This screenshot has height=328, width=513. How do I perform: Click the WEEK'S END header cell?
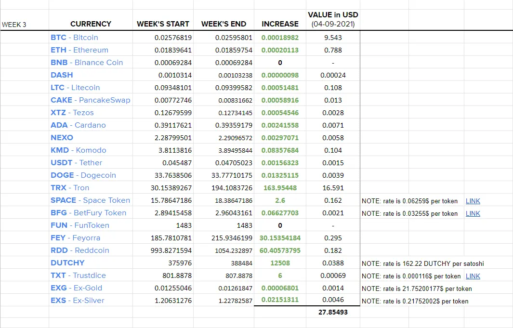click(224, 20)
